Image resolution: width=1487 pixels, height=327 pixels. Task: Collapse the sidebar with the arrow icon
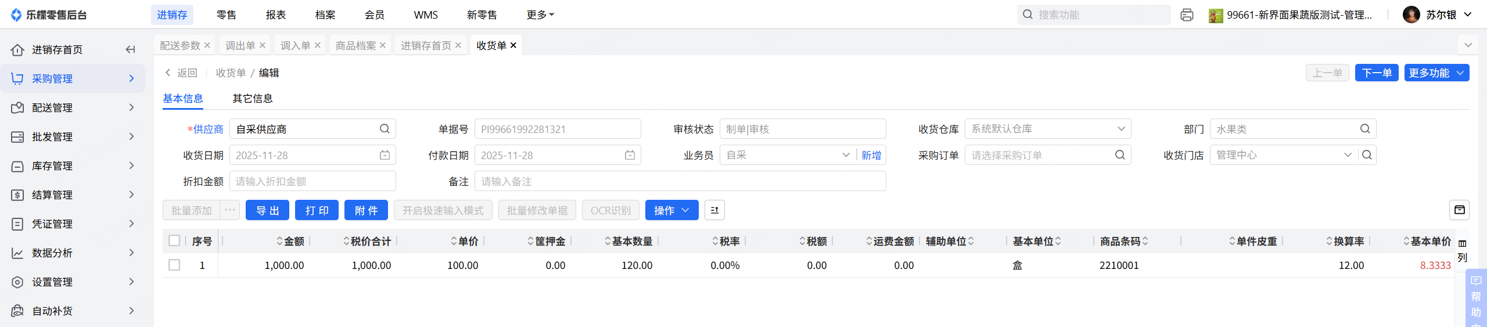tap(130, 49)
